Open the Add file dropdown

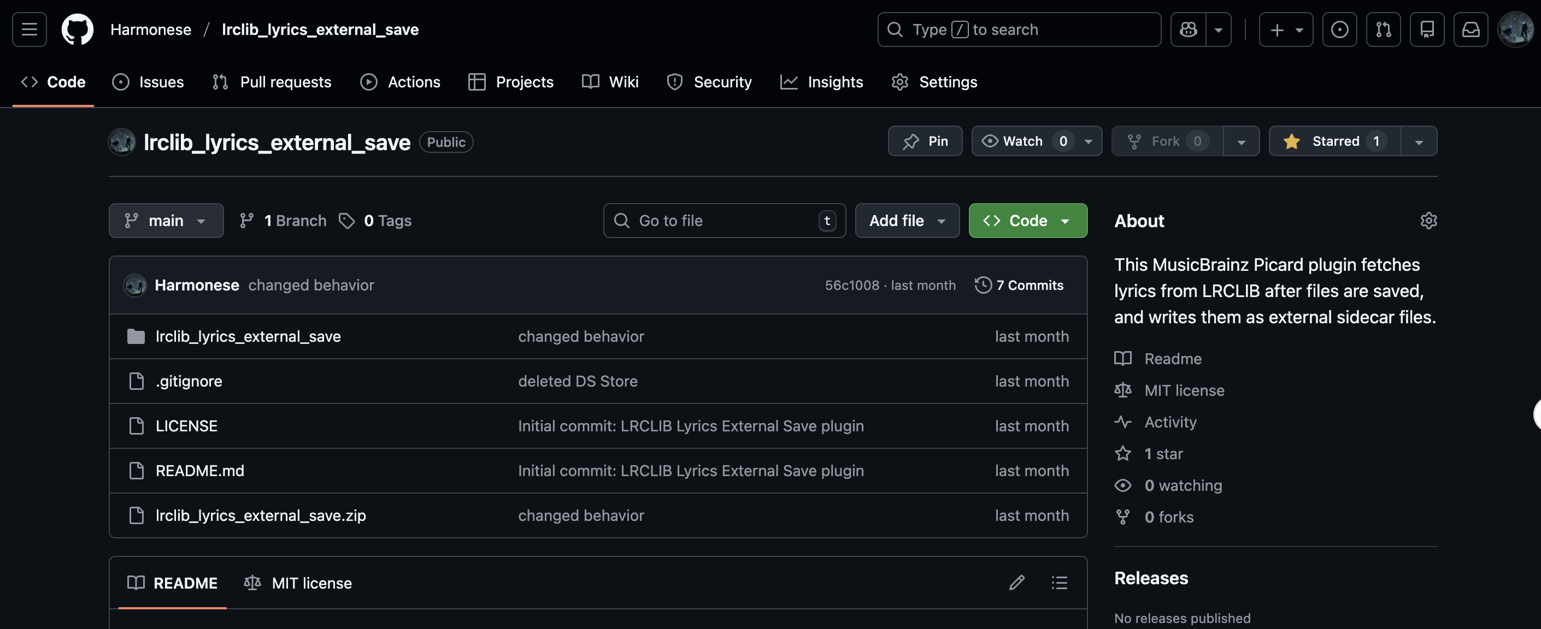tap(907, 221)
